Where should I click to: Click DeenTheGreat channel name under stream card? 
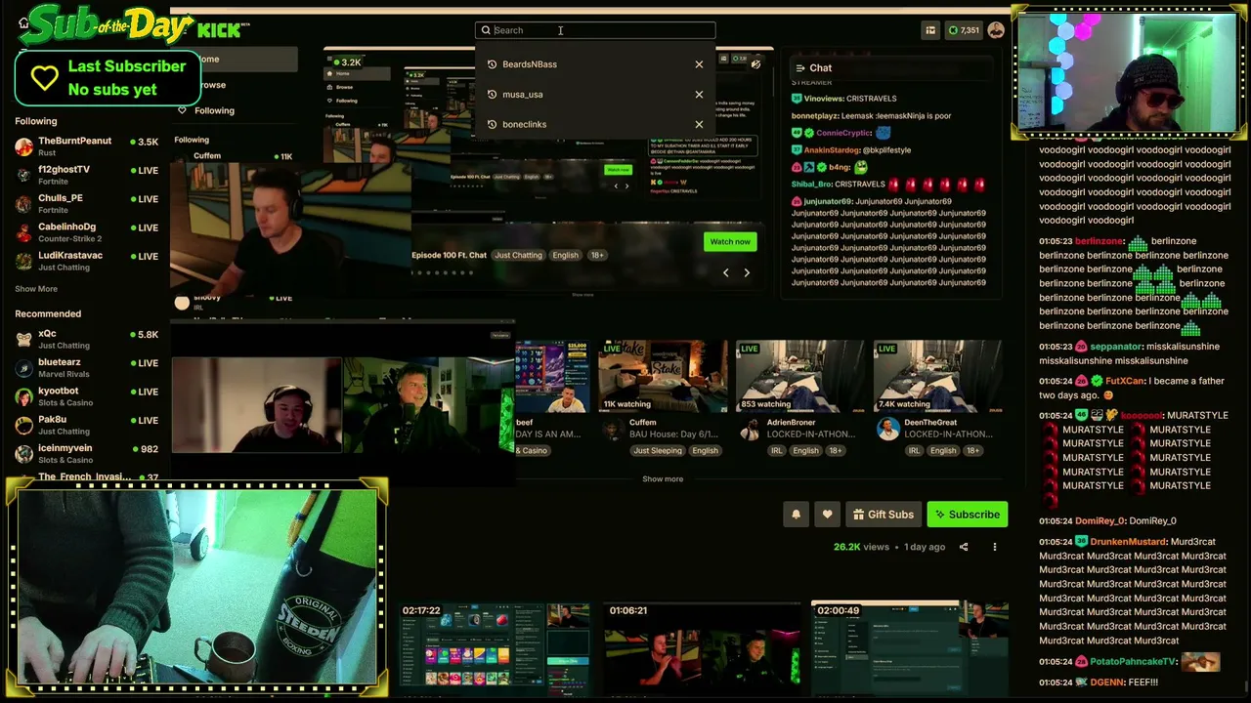click(930, 423)
